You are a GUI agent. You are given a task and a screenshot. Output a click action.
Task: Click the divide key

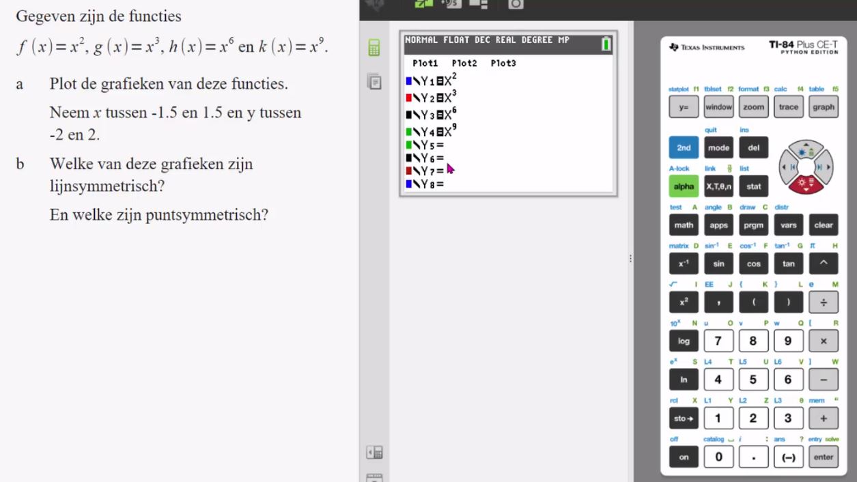coord(824,302)
